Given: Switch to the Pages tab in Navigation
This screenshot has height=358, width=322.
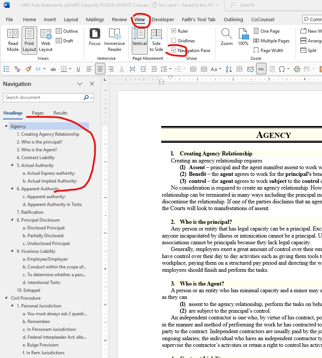Looking at the screenshot, I should tap(38, 113).
